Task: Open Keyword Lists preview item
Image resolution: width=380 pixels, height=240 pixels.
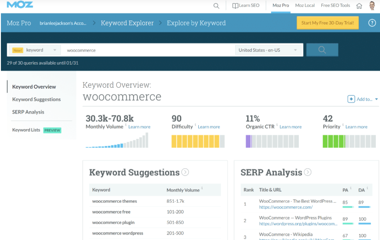Action: pyautogui.click(x=36, y=130)
